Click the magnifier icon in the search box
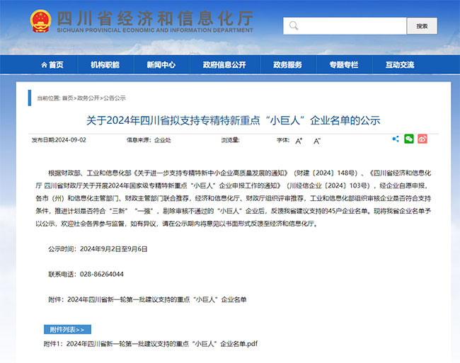Viewport: 460px width, 363px height. click(292, 26)
